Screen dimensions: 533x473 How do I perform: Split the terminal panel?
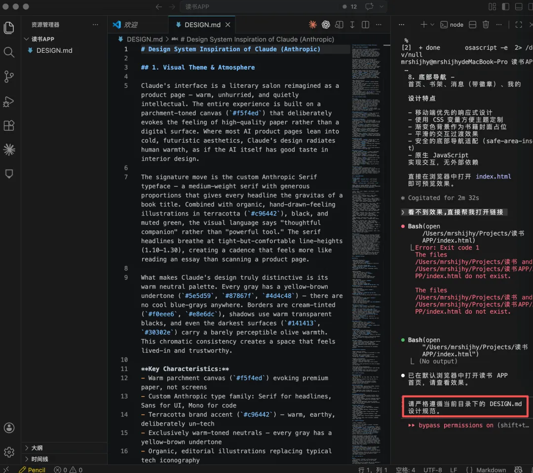tap(472, 25)
